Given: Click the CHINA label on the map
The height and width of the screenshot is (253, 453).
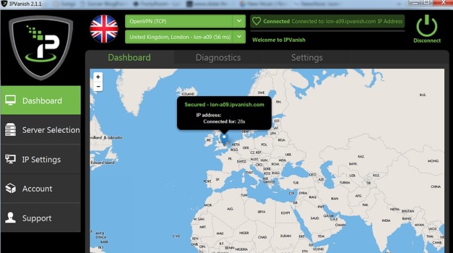Looking at the screenshot, I should (436, 186).
